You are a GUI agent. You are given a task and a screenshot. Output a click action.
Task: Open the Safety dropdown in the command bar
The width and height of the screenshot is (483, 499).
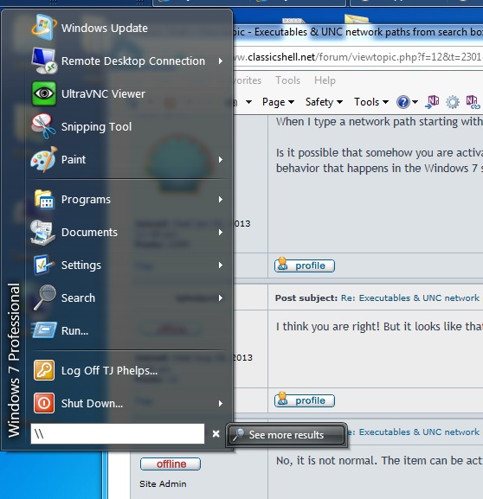[x=324, y=102]
